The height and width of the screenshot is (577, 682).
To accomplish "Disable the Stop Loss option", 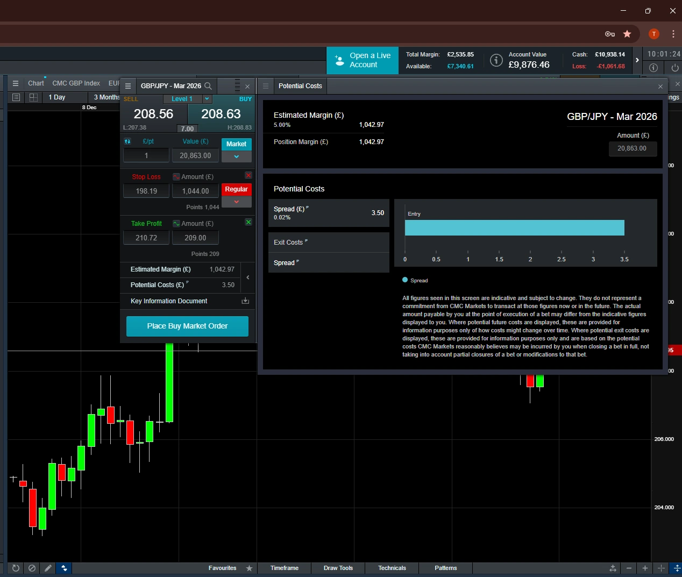I will (248, 175).
